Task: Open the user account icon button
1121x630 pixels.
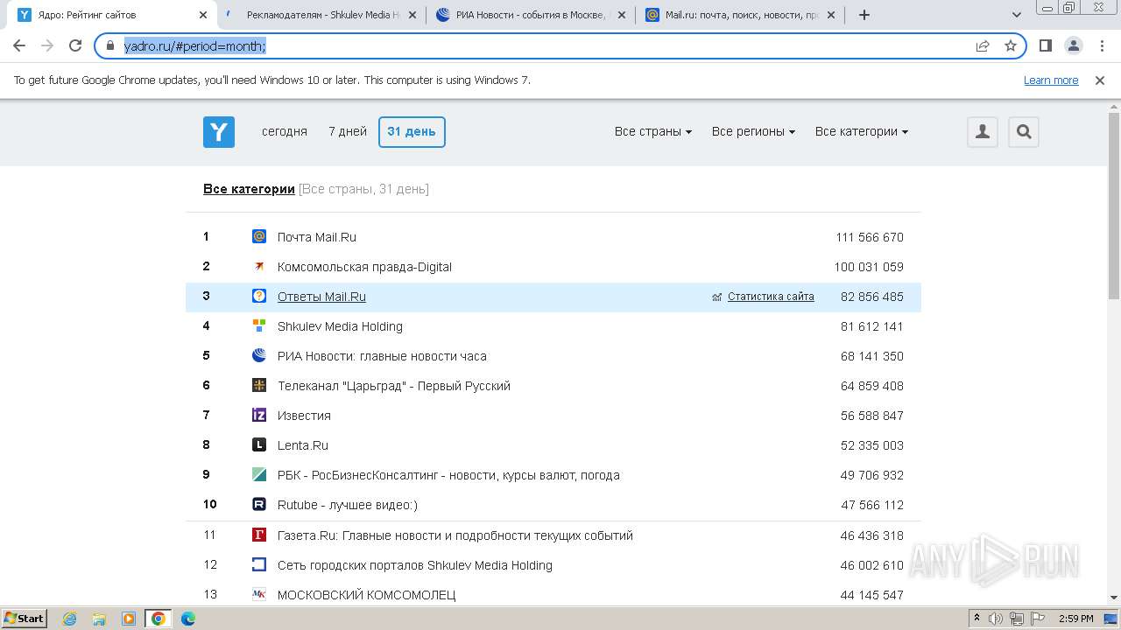Action: click(983, 132)
